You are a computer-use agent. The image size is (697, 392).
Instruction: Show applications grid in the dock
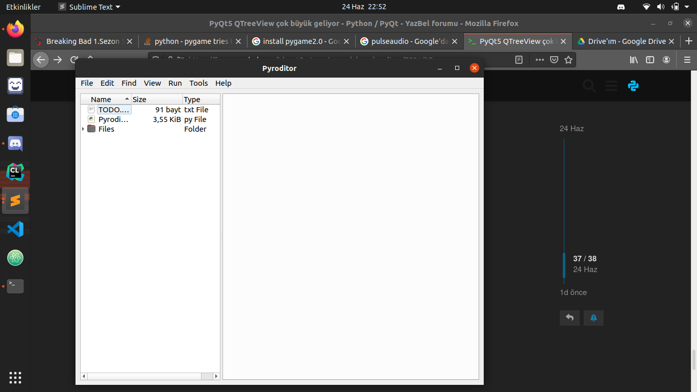click(15, 377)
